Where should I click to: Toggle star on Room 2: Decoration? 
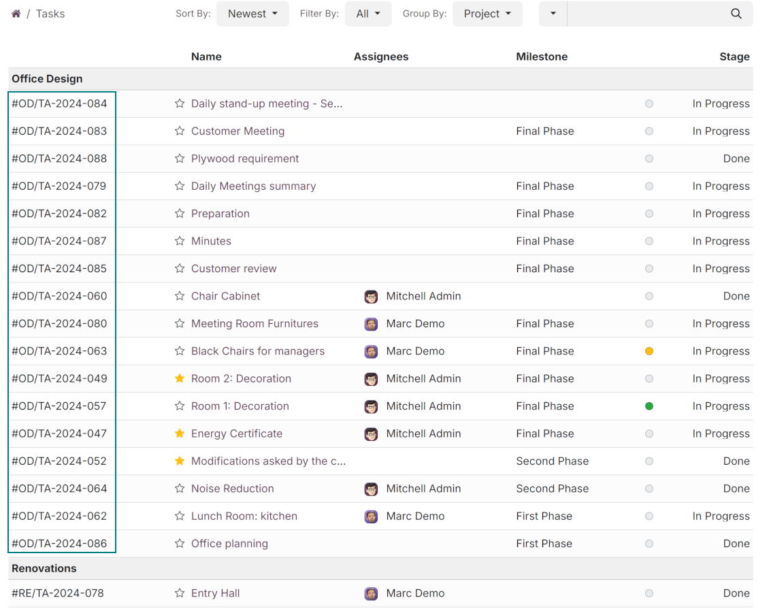[x=180, y=378]
